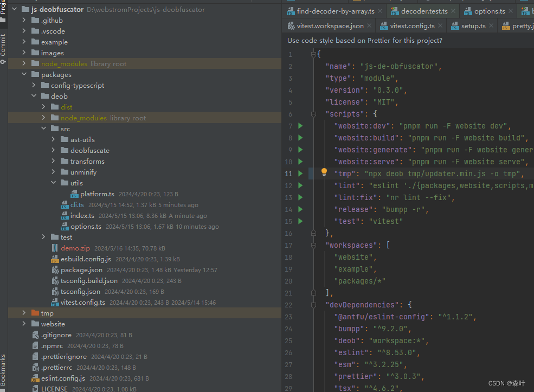534x392 pixels.
Task: Select index.ts in the project tree
Action: pyautogui.click(x=82, y=216)
